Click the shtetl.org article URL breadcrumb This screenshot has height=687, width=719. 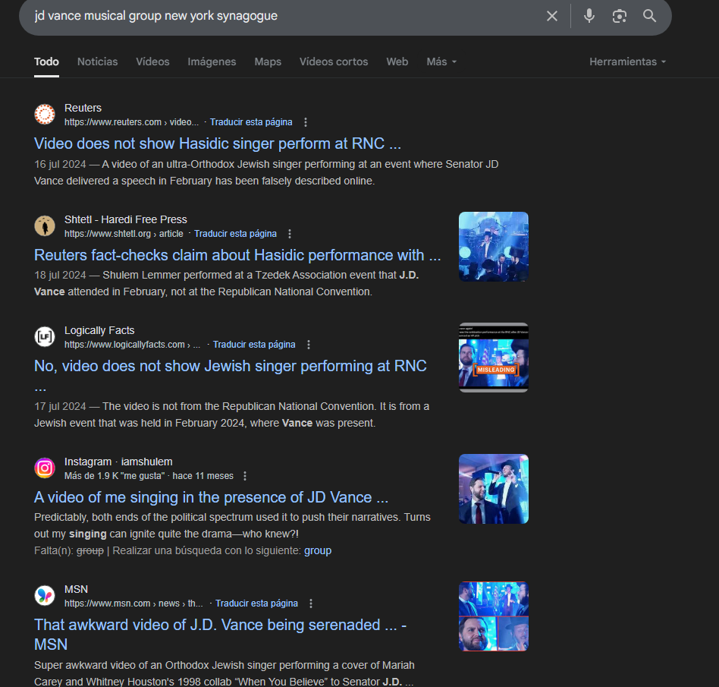[x=124, y=234]
